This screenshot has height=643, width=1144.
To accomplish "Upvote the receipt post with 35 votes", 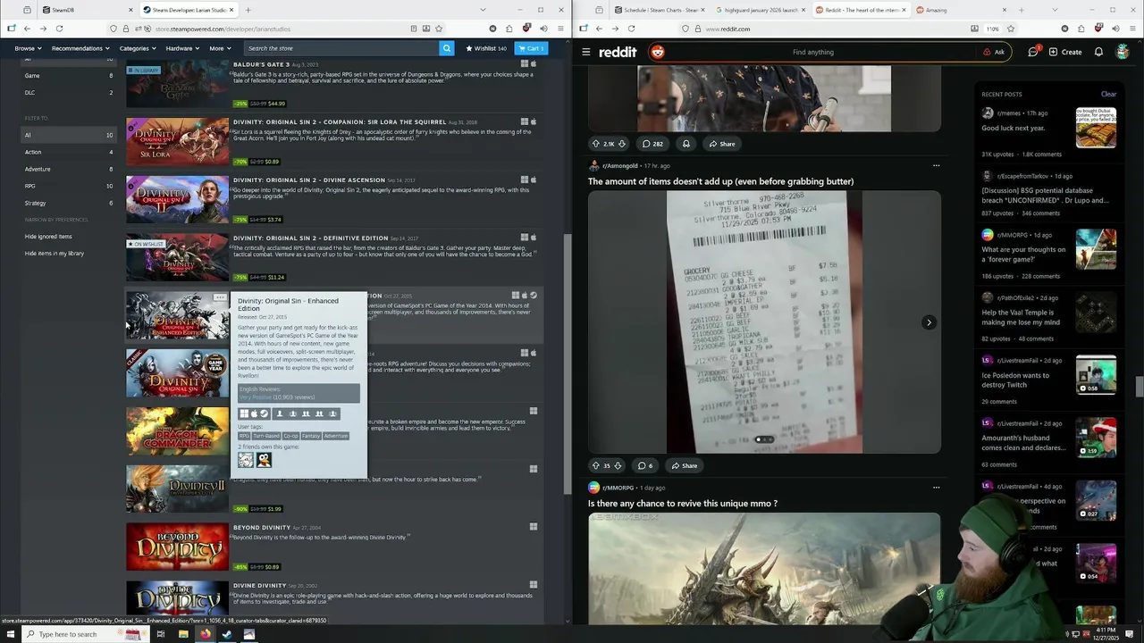I will 596,465.
